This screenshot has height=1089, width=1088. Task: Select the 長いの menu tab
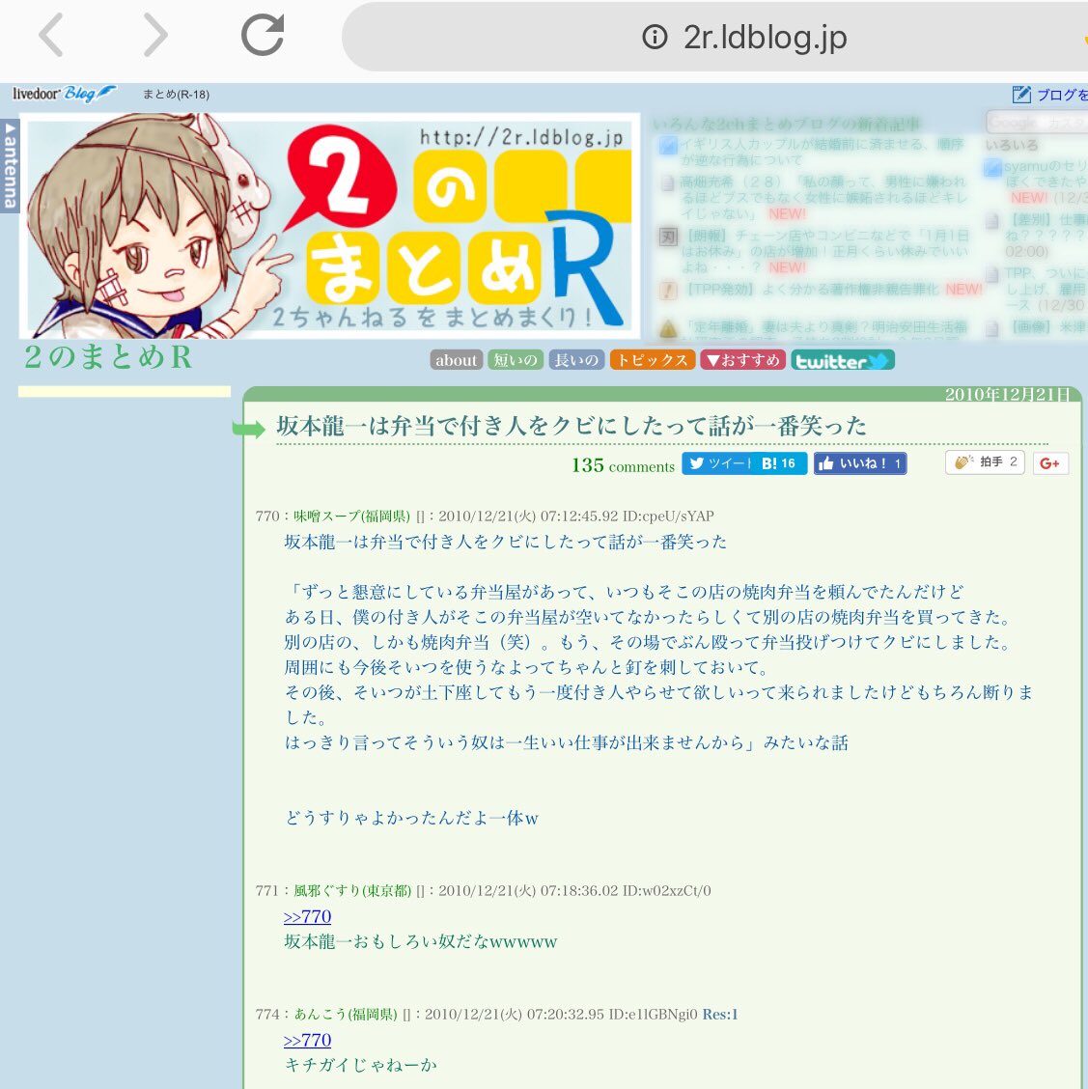576,360
